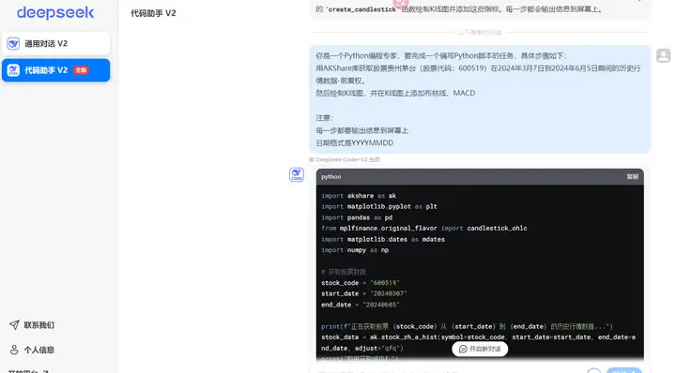Open 通用对话 V2 chat mode
Screen dimensions: 676x373
pyautogui.click(x=55, y=43)
